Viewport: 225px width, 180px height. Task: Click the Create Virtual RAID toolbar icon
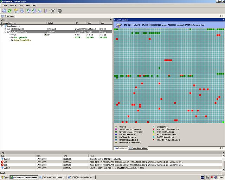(x=45, y=11)
